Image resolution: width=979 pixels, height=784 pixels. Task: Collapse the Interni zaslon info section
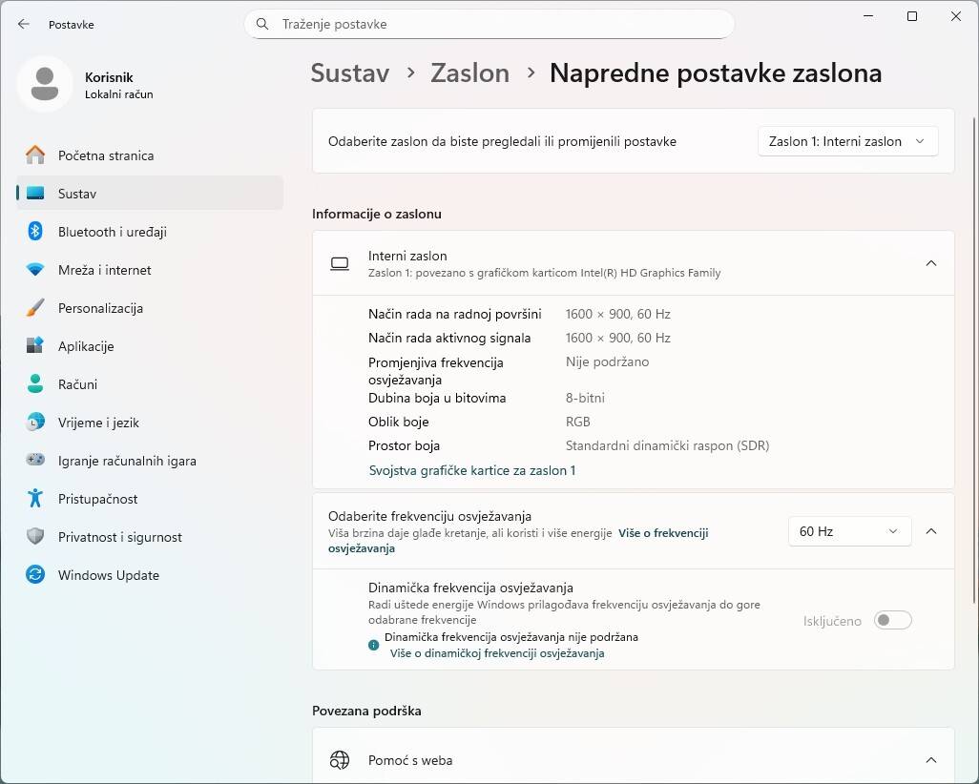[931, 263]
